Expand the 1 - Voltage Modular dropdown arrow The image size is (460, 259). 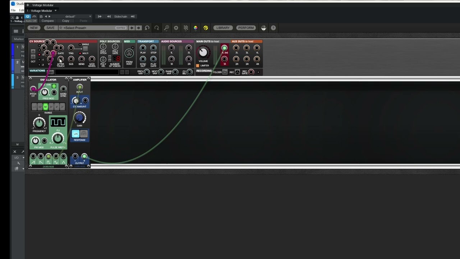[x=55, y=11]
